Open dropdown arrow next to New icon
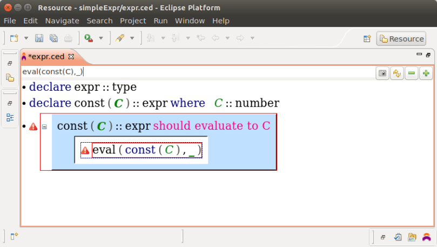 (x=26, y=38)
